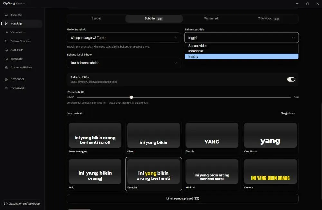Collapse the Bahasa subtitle dropdown
This screenshot has width=322, height=210.
241,38
